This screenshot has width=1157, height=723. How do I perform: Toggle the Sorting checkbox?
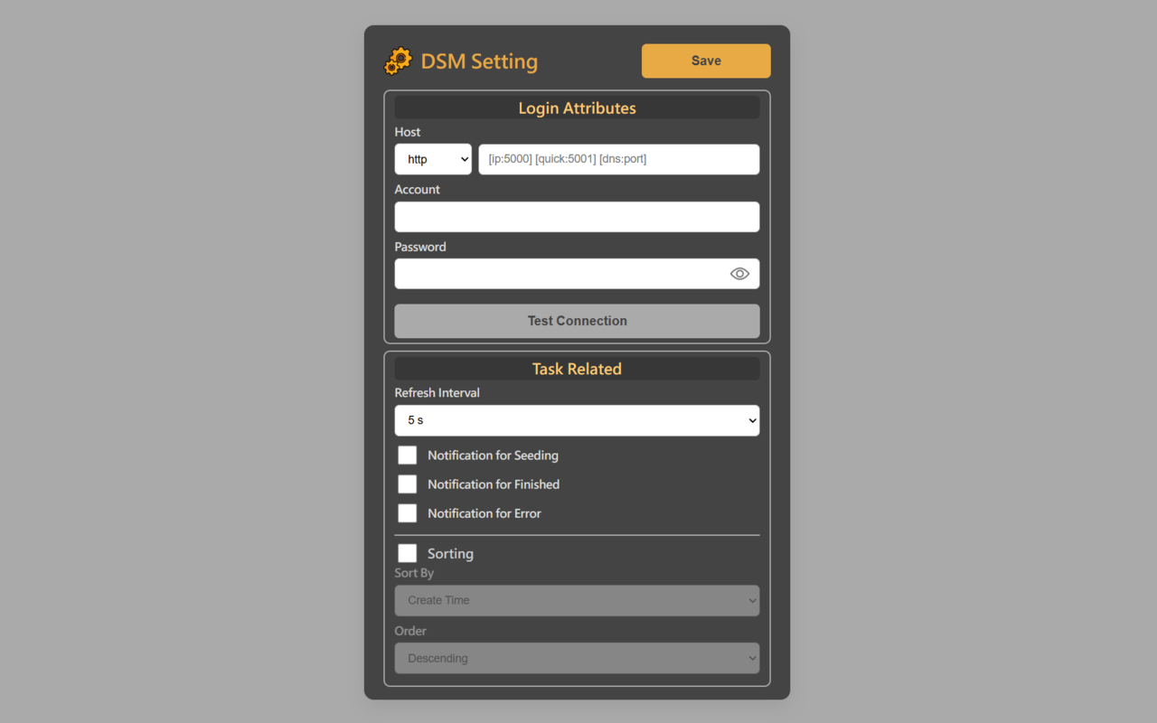(408, 553)
